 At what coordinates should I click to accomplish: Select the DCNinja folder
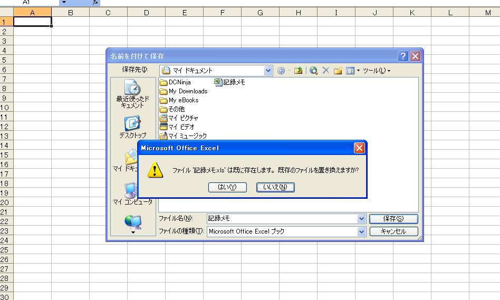point(179,82)
